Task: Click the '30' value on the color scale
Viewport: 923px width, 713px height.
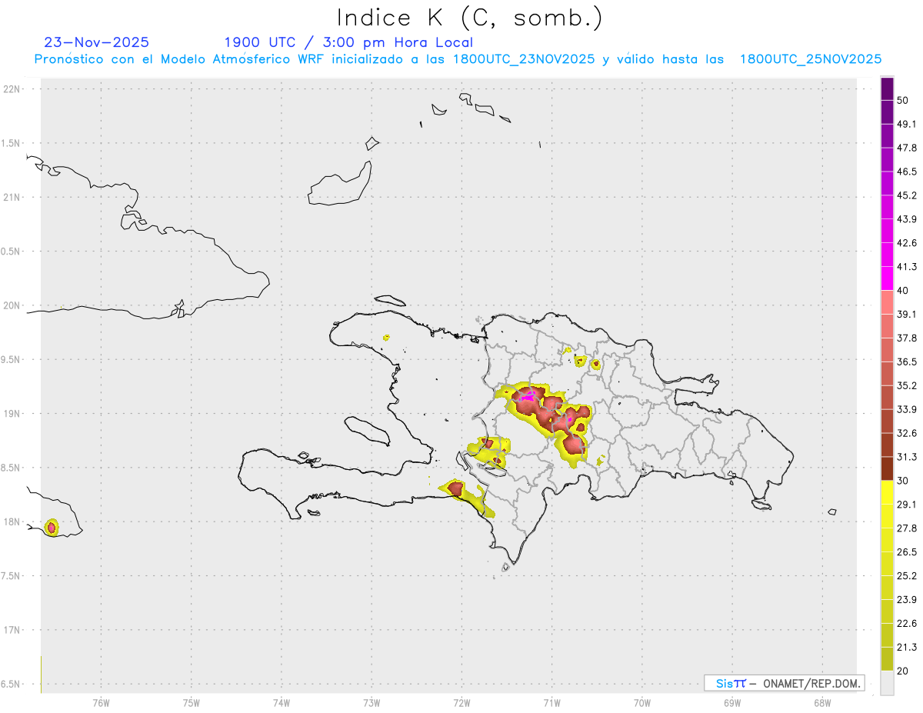Action: coord(903,481)
